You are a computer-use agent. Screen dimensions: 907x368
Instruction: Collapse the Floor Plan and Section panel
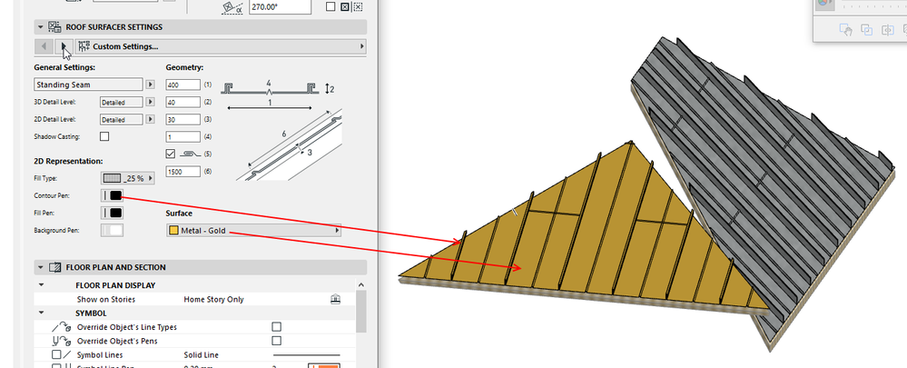40,267
